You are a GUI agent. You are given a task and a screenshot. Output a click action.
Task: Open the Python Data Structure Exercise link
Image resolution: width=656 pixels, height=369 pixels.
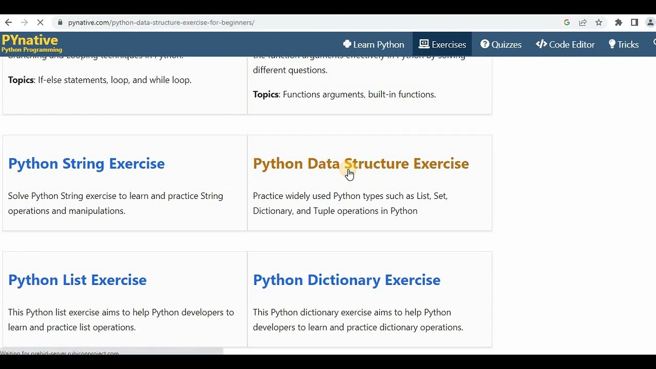pyautogui.click(x=361, y=163)
